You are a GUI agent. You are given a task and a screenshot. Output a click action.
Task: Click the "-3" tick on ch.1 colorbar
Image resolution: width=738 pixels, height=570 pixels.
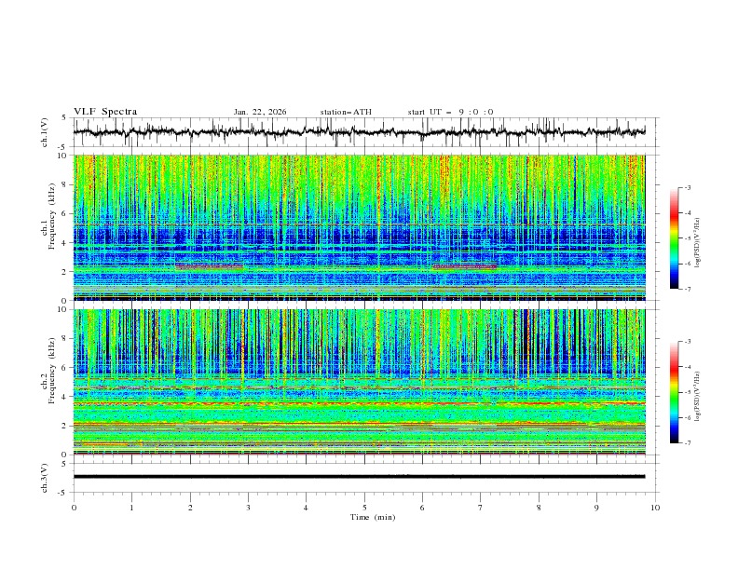[x=687, y=187]
